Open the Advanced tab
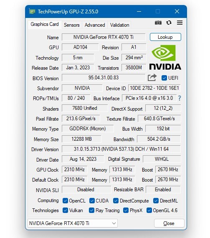210x238 pixels. [95, 25]
